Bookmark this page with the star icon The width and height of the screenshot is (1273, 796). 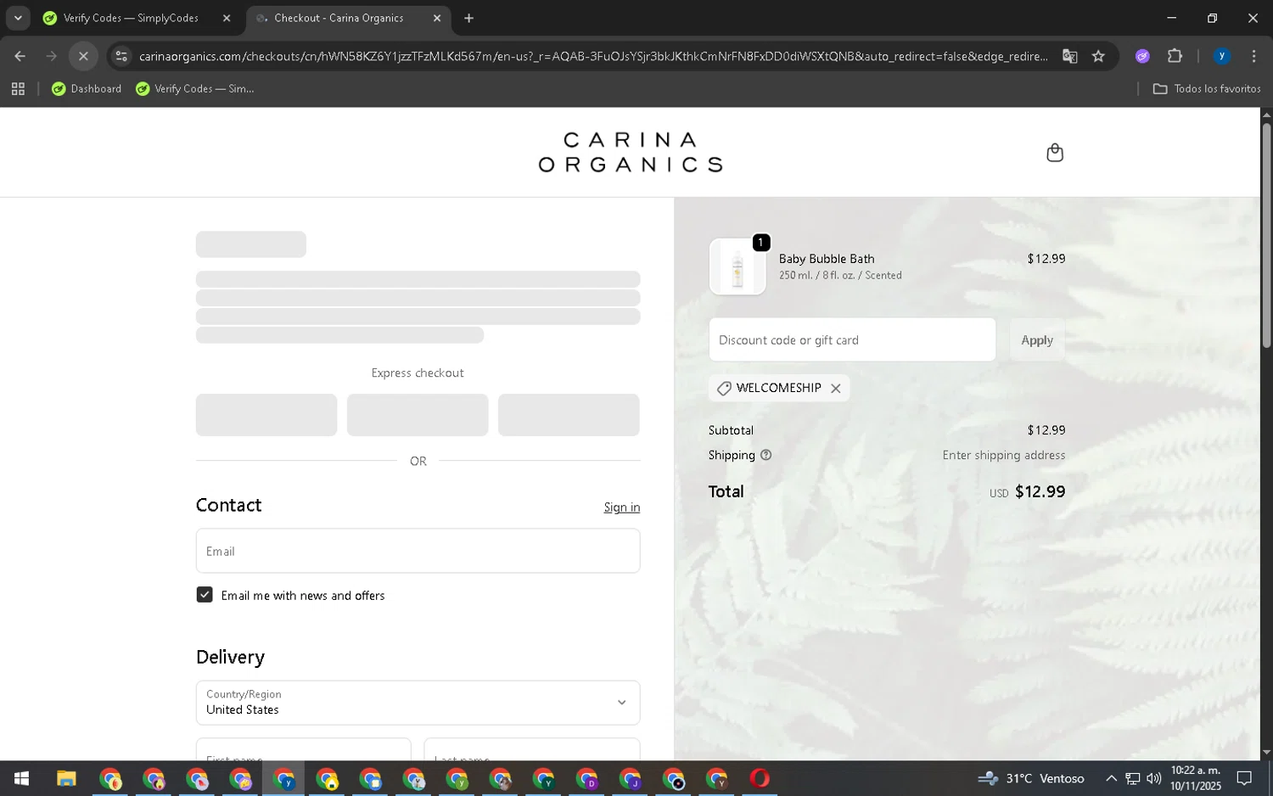point(1098,56)
